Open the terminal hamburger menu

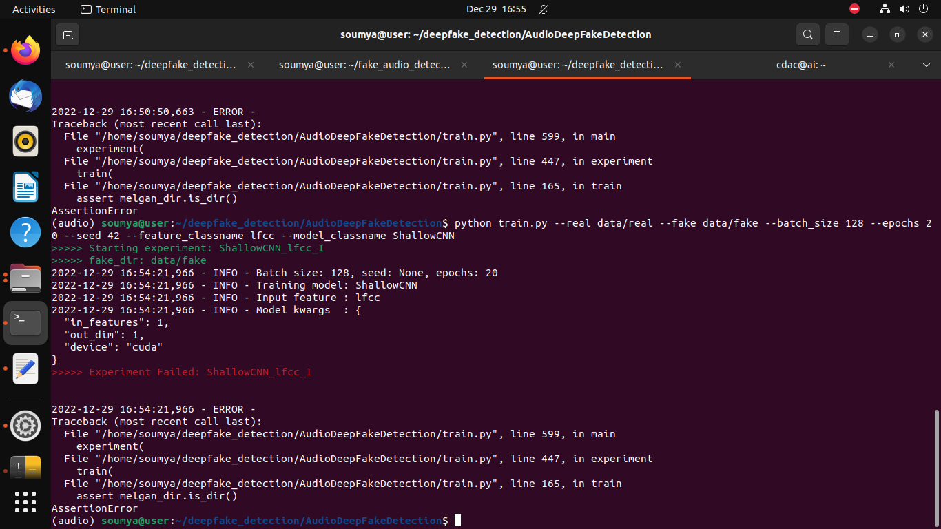836,34
